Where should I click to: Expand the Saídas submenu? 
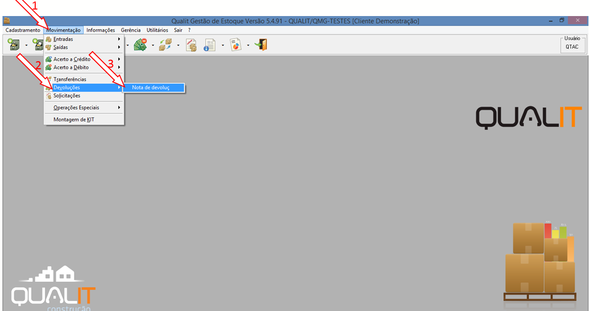pos(84,47)
